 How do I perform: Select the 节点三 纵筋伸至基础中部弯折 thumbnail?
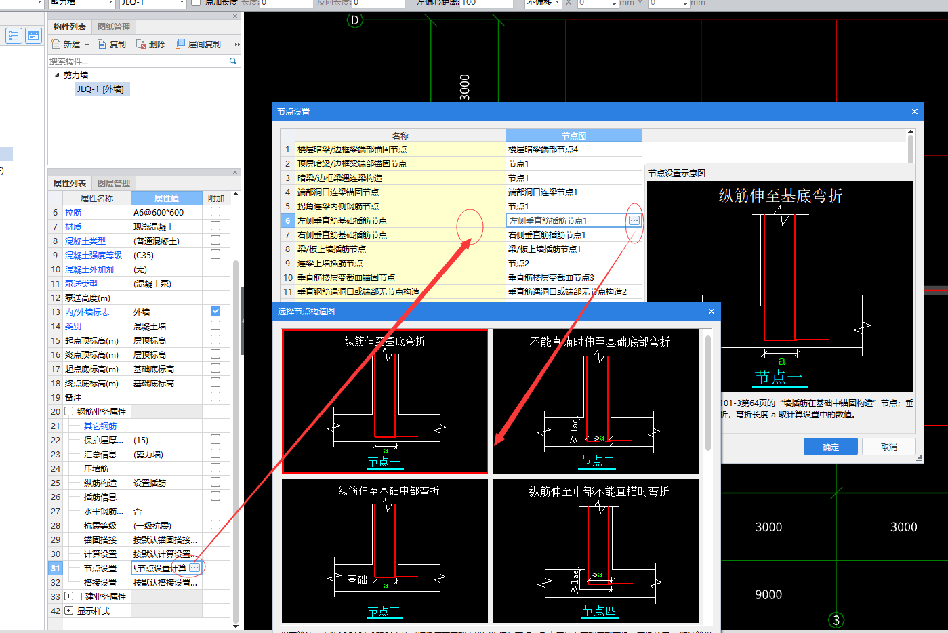(385, 550)
